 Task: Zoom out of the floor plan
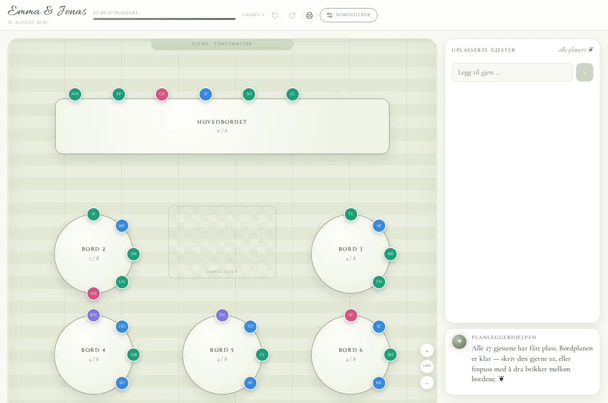[x=427, y=383]
